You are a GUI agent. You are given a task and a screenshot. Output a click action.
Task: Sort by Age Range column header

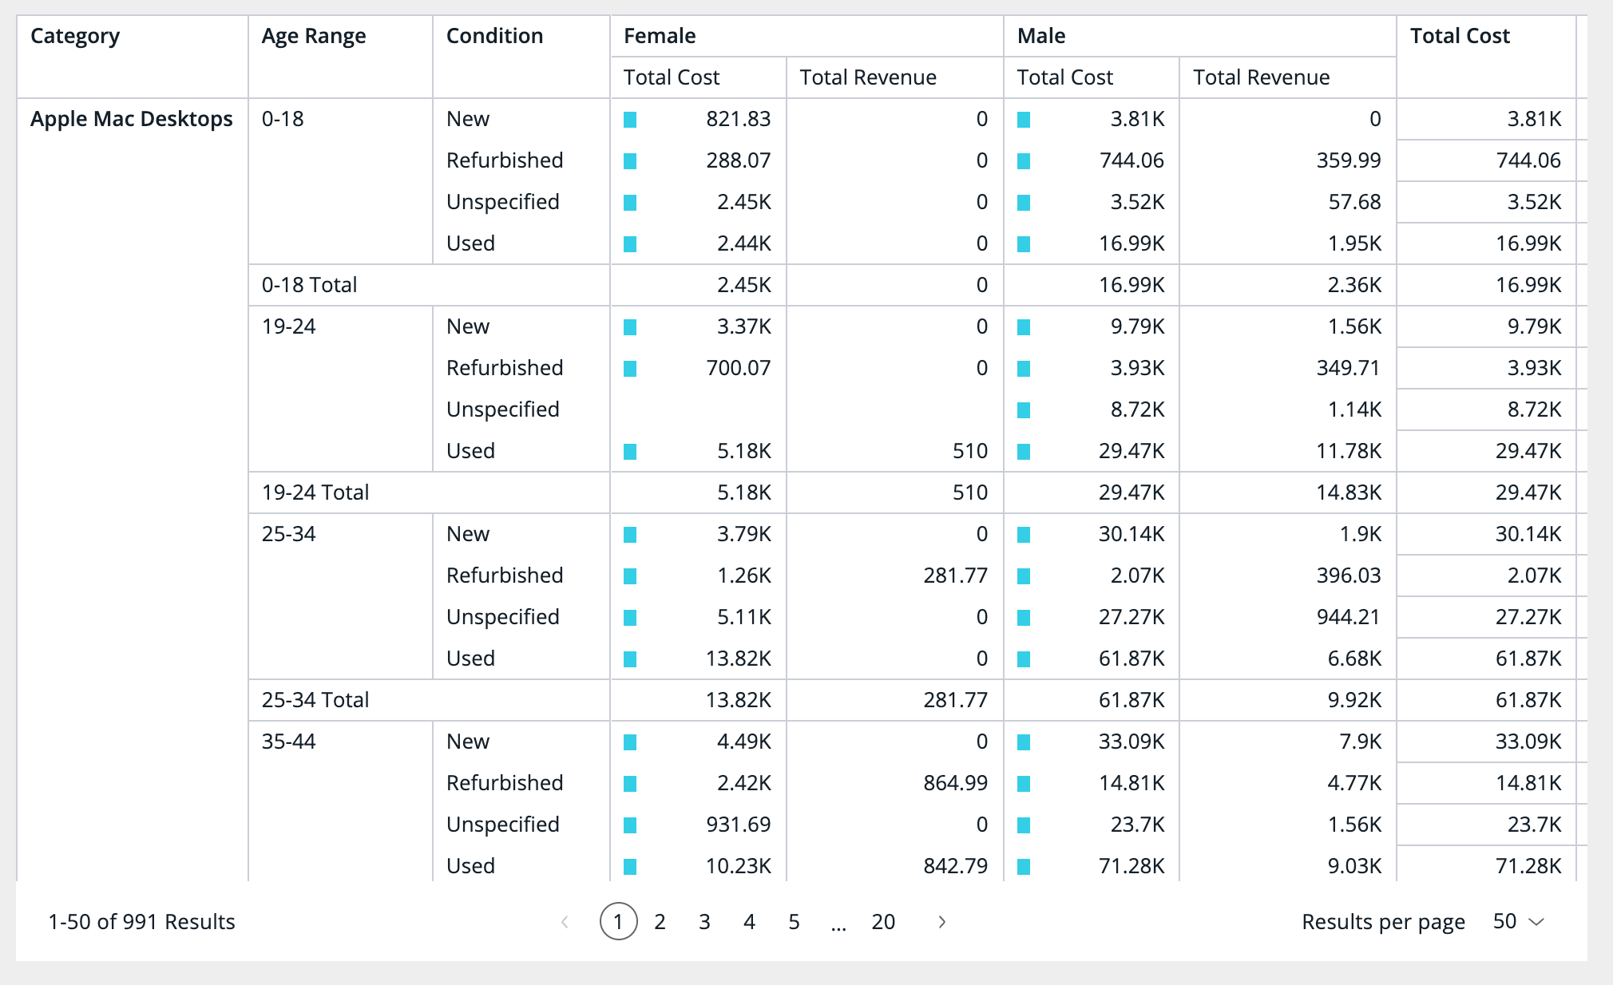click(314, 36)
